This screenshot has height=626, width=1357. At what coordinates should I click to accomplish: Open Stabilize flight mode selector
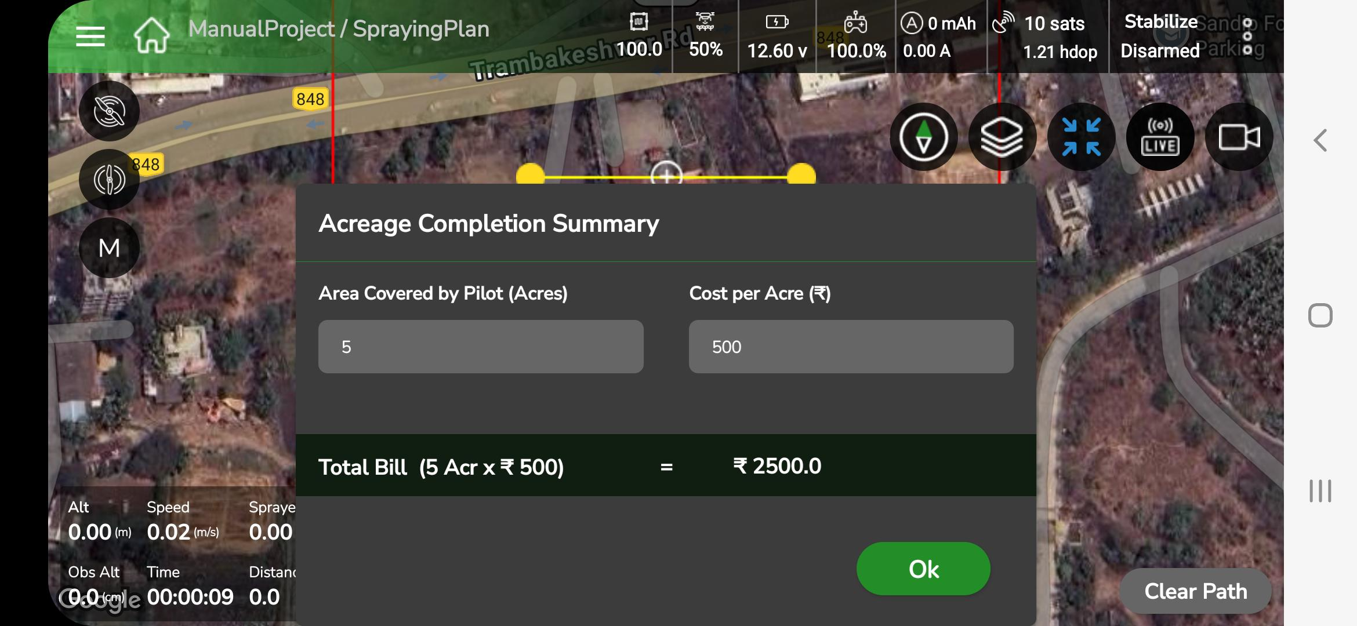[x=1160, y=22]
